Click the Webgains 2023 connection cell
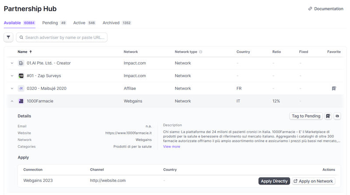The height and width of the screenshot is (195, 350). coord(38,181)
